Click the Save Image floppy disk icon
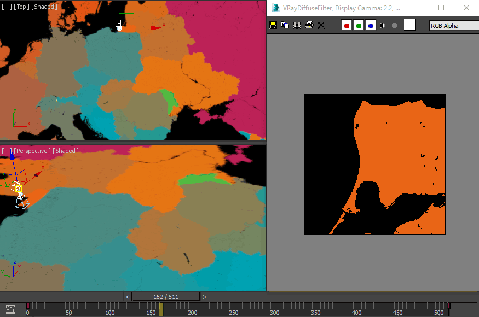Viewport: 479px width, 317px height. tap(273, 25)
